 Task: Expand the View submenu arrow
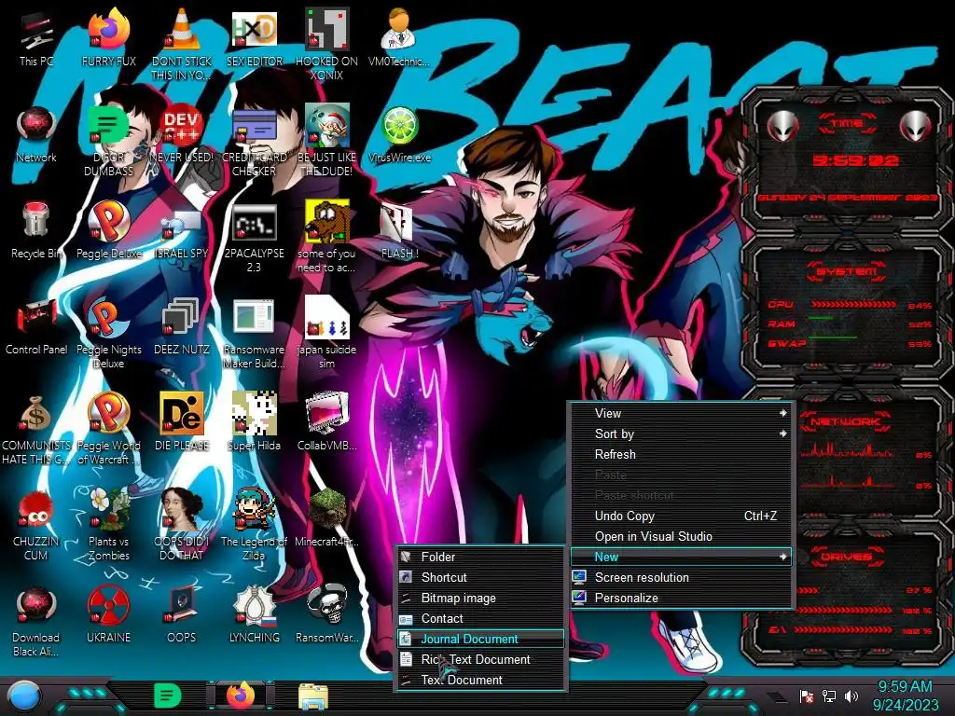782,413
